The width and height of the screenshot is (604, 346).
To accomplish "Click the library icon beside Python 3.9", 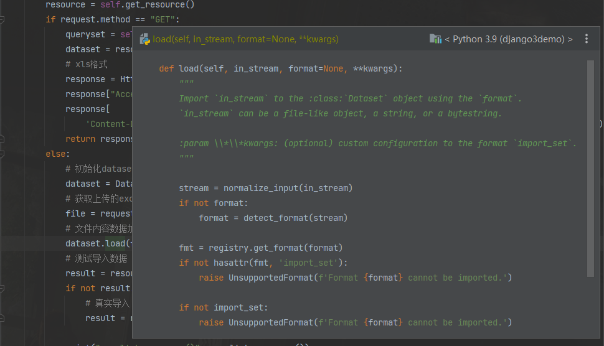I will coord(435,39).
